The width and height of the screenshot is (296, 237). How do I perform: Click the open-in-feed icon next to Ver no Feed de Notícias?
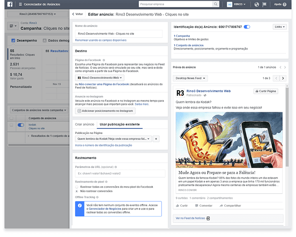(x=208, y=219)
